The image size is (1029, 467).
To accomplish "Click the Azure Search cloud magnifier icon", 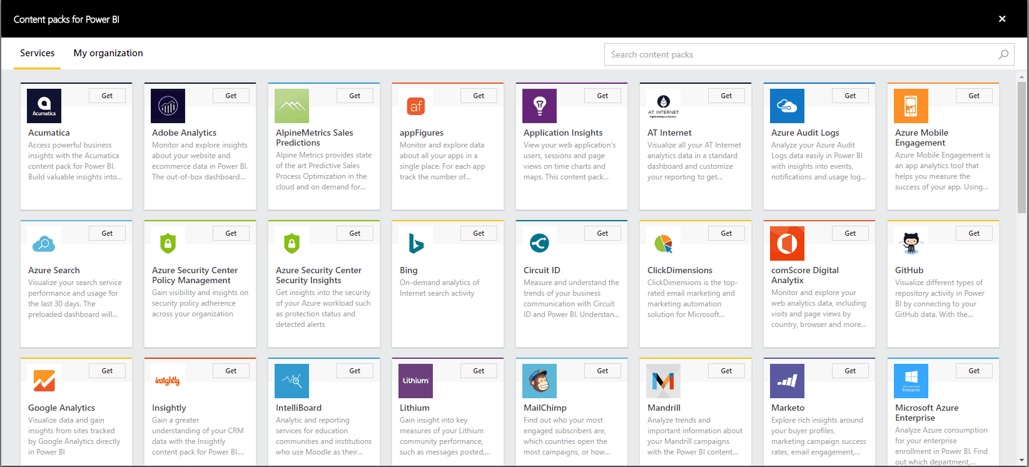I will click(44, 243).
